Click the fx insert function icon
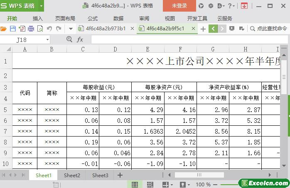This screenshot has width=290, height=188. [80, 39]
